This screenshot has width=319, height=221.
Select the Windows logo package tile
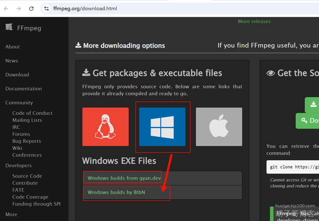[162, 127]
